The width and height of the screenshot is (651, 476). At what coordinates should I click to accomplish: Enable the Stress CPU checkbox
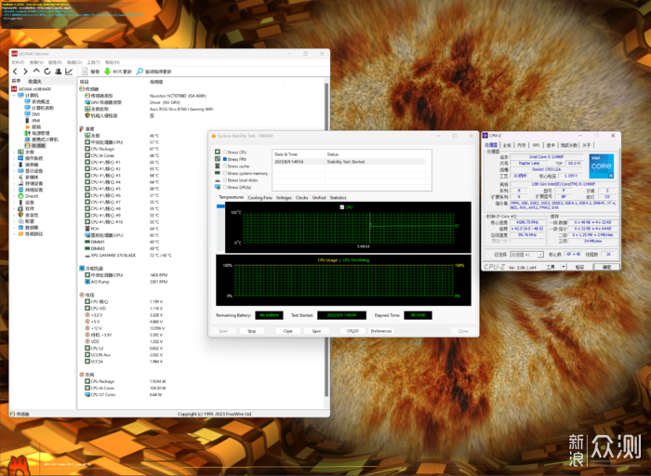pos(225,152)
